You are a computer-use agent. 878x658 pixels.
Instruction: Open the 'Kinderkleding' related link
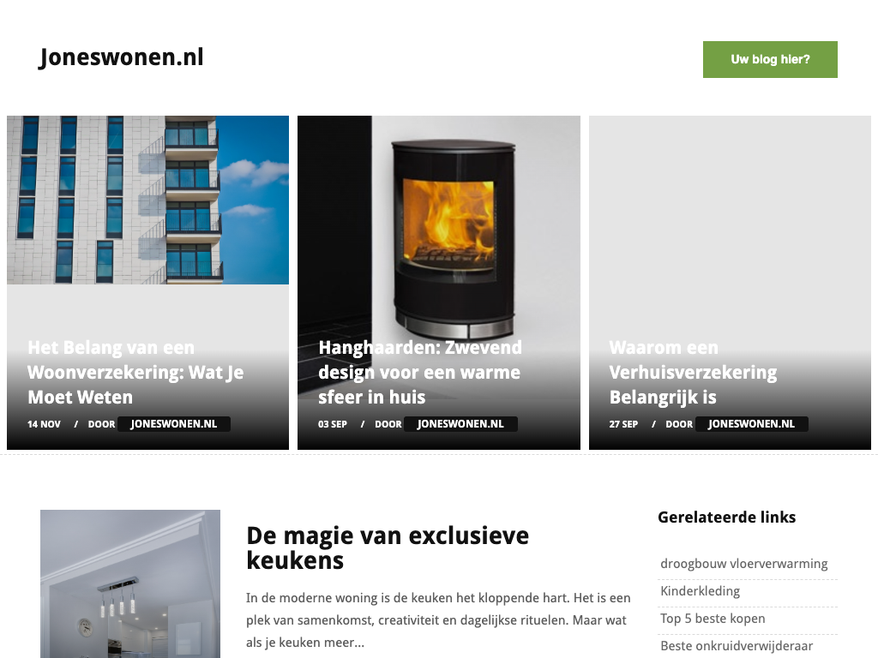pyautogui.click(x=700, y=591)
